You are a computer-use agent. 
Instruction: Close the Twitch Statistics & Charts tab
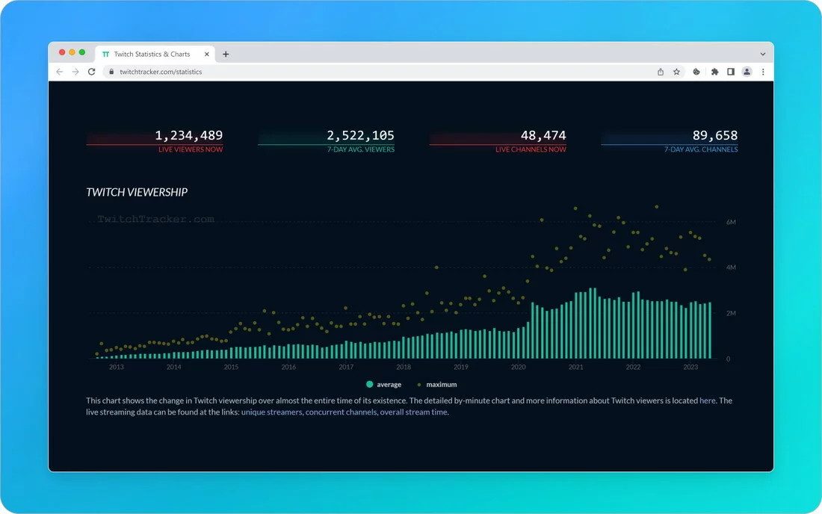point(207,54)
